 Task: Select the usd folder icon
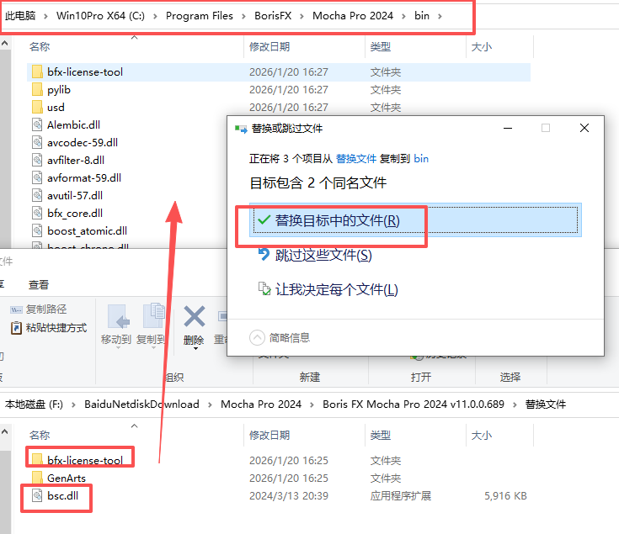[x=37, y=107]
